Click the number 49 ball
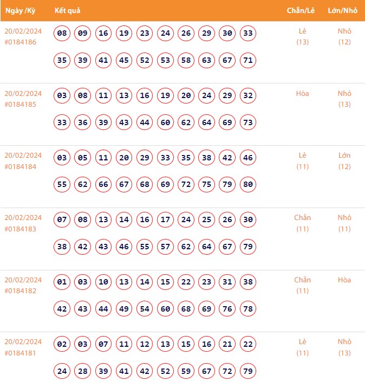Screen dimensions: 365x388 click(124, 309)
